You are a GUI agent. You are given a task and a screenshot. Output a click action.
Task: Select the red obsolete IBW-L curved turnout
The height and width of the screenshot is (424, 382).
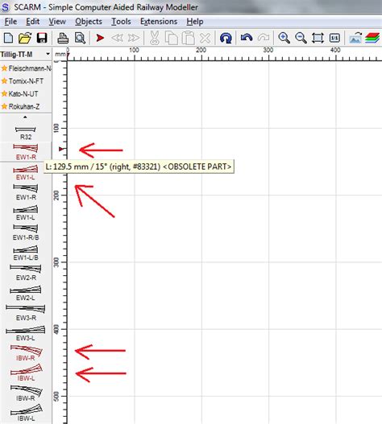point(26,373)
